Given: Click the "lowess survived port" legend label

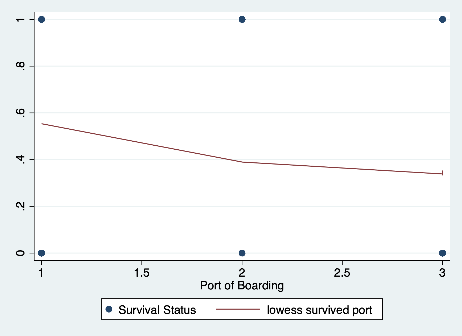Looking at the screenshot, I should pyautogui.click(x=319, y=310).
